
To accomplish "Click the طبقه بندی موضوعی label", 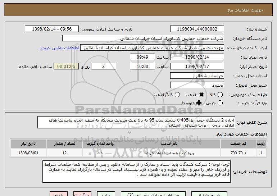I will pos(248,95).
